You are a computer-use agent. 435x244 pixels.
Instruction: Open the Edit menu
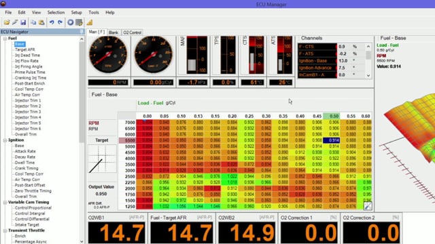click(22, 12)
